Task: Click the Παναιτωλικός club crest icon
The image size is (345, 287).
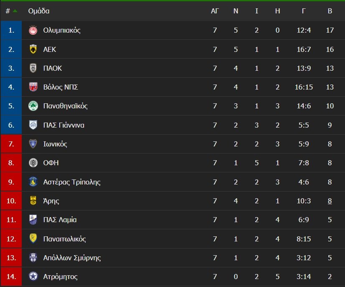Action: pyautogui.click(x=33, y=239)
